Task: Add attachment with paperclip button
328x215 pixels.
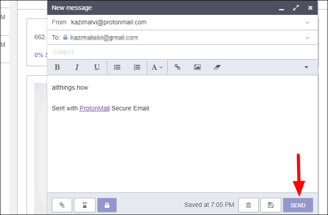Action: click(x=62, y=205)
